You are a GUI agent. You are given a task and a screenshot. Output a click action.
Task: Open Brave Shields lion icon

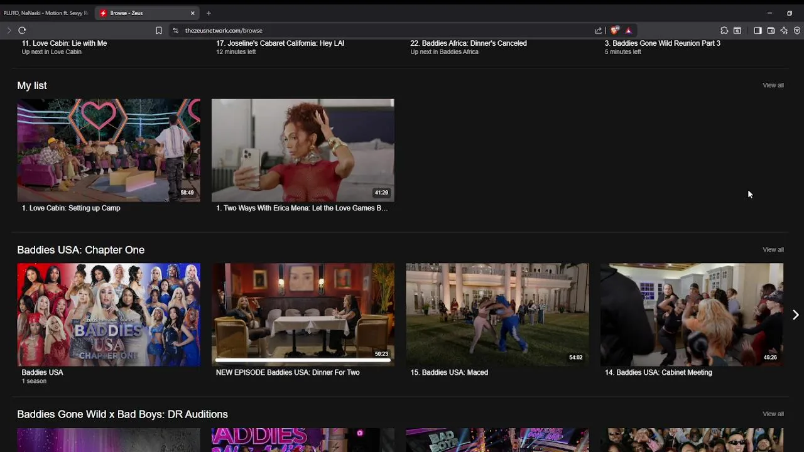click(615, 30)
